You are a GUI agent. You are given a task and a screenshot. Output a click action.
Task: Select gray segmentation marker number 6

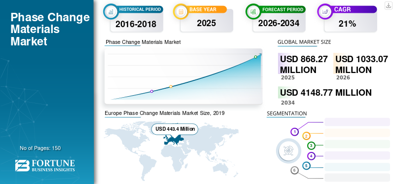pyautogui.click(x=294, y=170)
